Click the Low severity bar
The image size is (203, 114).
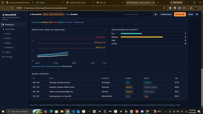click(131, 33)
